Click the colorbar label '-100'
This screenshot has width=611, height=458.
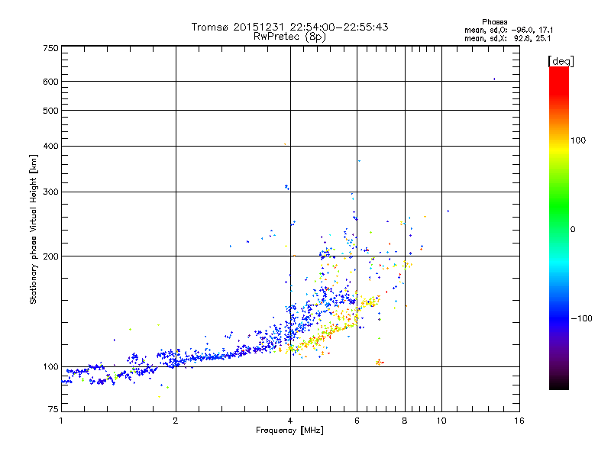click(x=581, y=318)
